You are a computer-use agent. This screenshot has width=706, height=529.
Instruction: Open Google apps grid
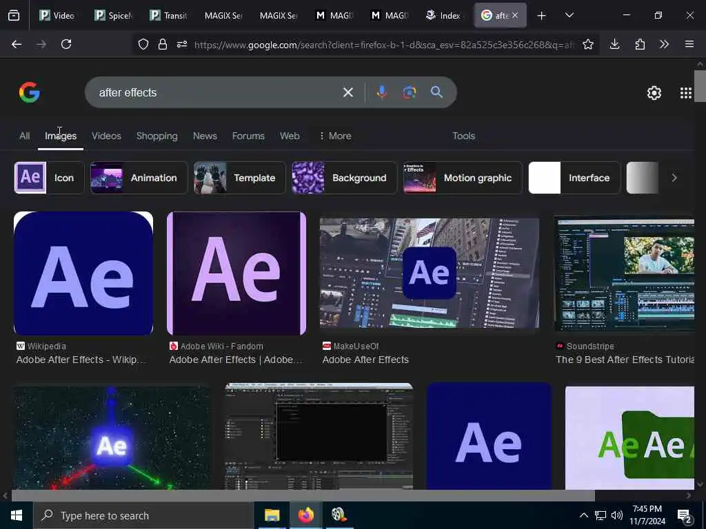pos(686,93)
